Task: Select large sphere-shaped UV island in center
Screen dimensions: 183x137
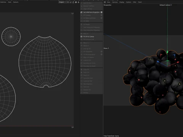Action: (x=45, y=62)
